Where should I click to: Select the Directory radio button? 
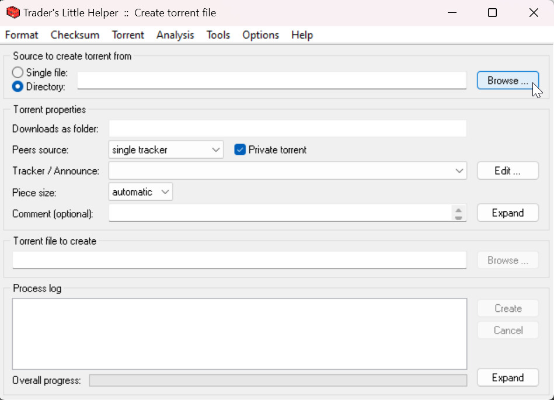[18, 86]
